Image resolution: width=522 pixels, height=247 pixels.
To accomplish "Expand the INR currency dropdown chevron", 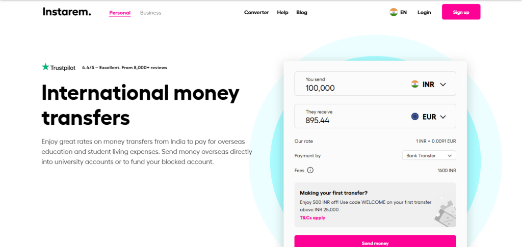I will click(442, 85).
